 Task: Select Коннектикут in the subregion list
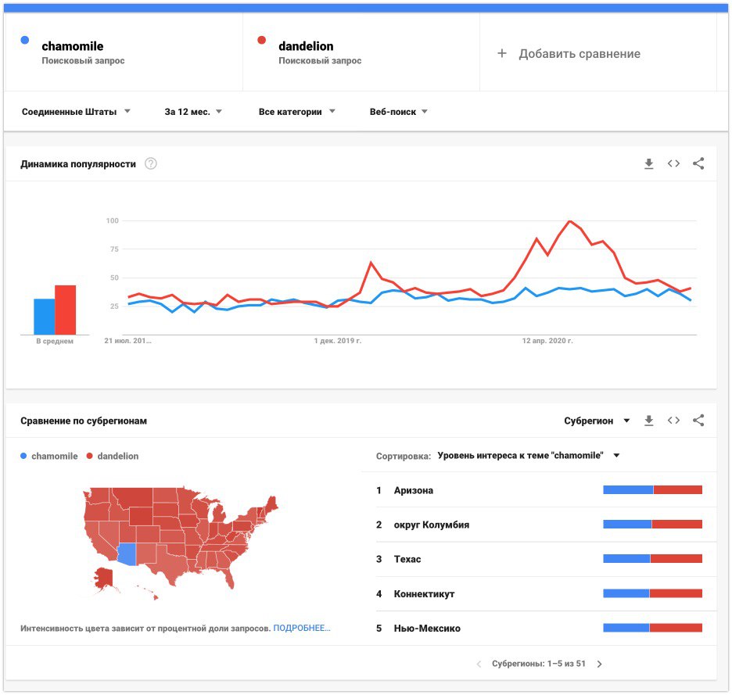424,593
